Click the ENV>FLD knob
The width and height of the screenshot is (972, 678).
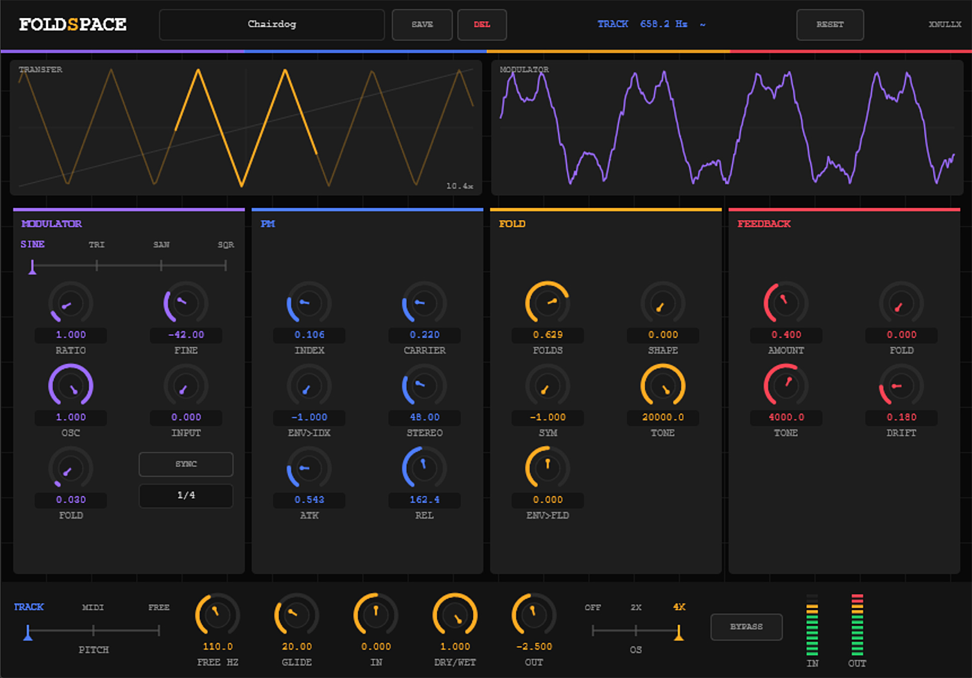548,468
